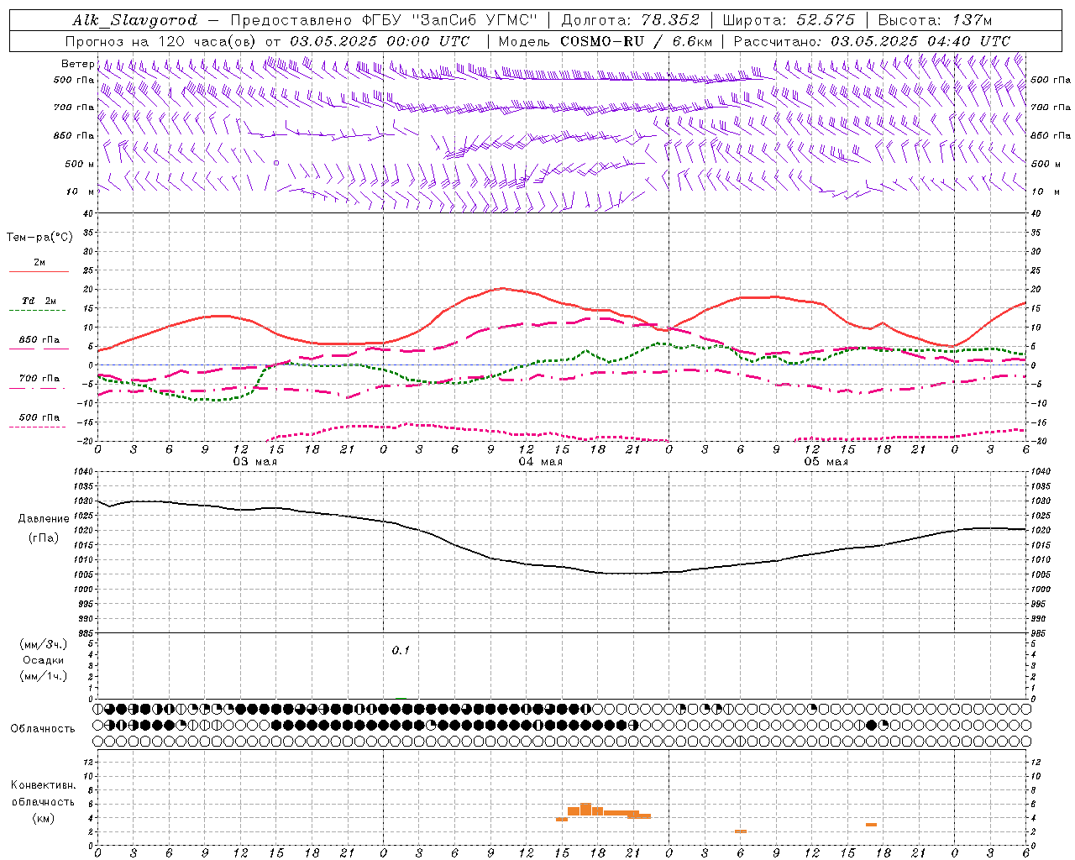The height and width of the screenshot is (860, 1075).
Task: Click the Ветер wind panel label
Action: click(x=77, y=64)
